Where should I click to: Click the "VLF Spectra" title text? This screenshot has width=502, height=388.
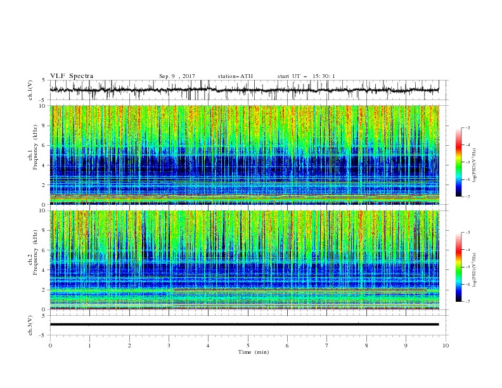[x=72, y=76]
